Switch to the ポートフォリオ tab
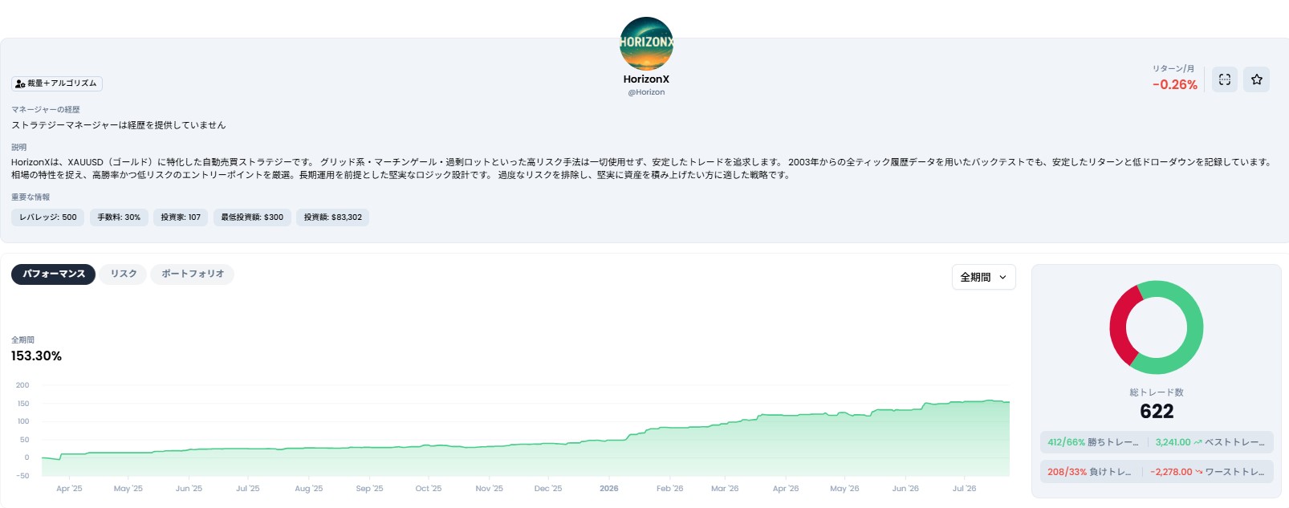The width and height of the screenshot is (1289, 508). (x=193, y=274)
